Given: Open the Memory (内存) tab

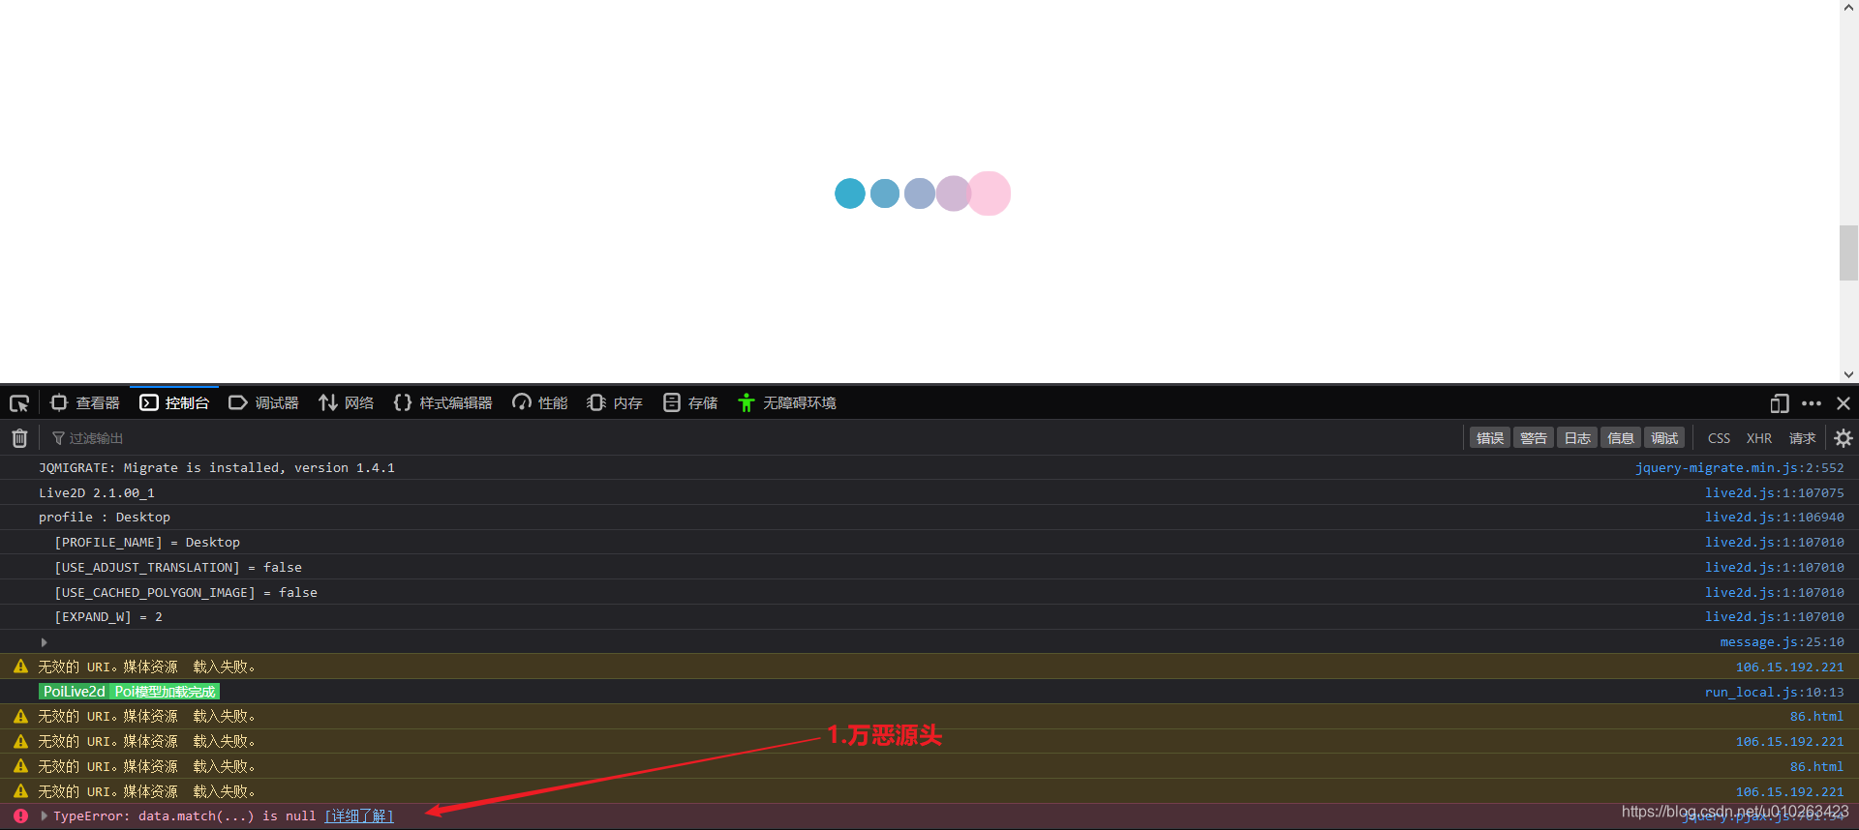Looking at the screenshot, I should click(x=615, y=402).
